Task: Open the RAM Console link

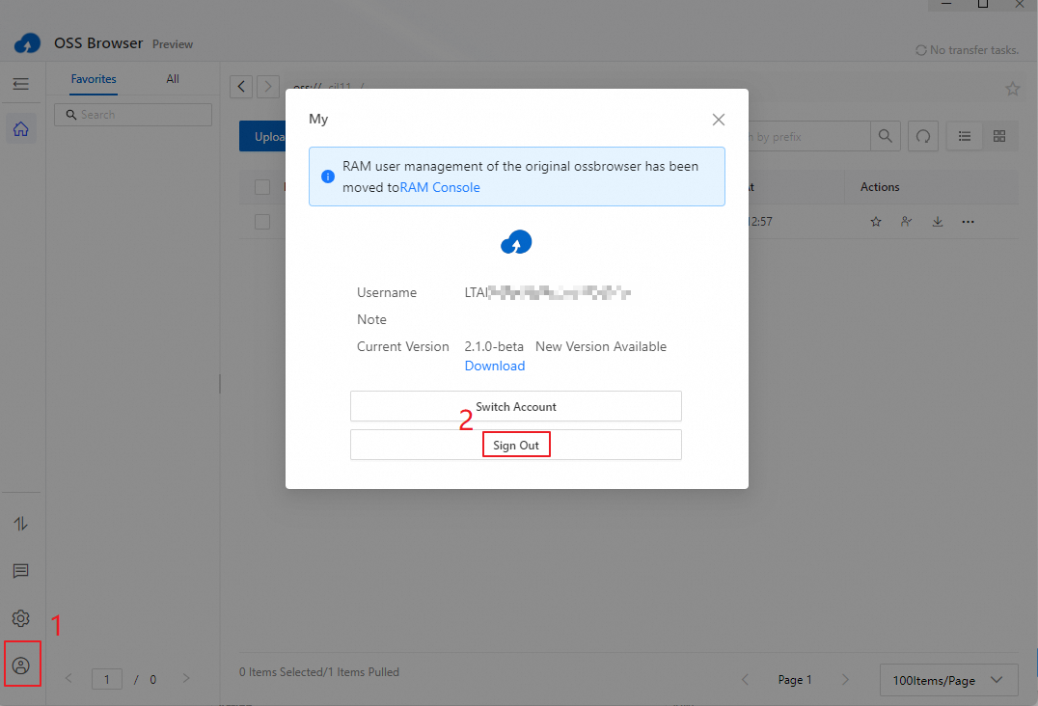Action: click(x=440, y=187)
